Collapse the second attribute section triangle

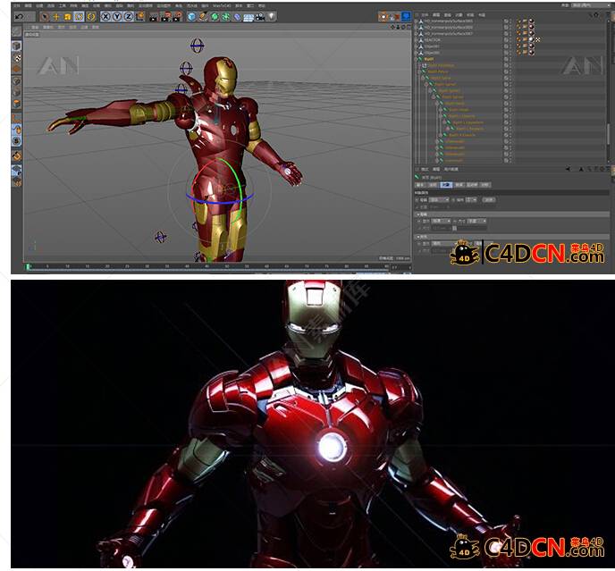[418, 237]
